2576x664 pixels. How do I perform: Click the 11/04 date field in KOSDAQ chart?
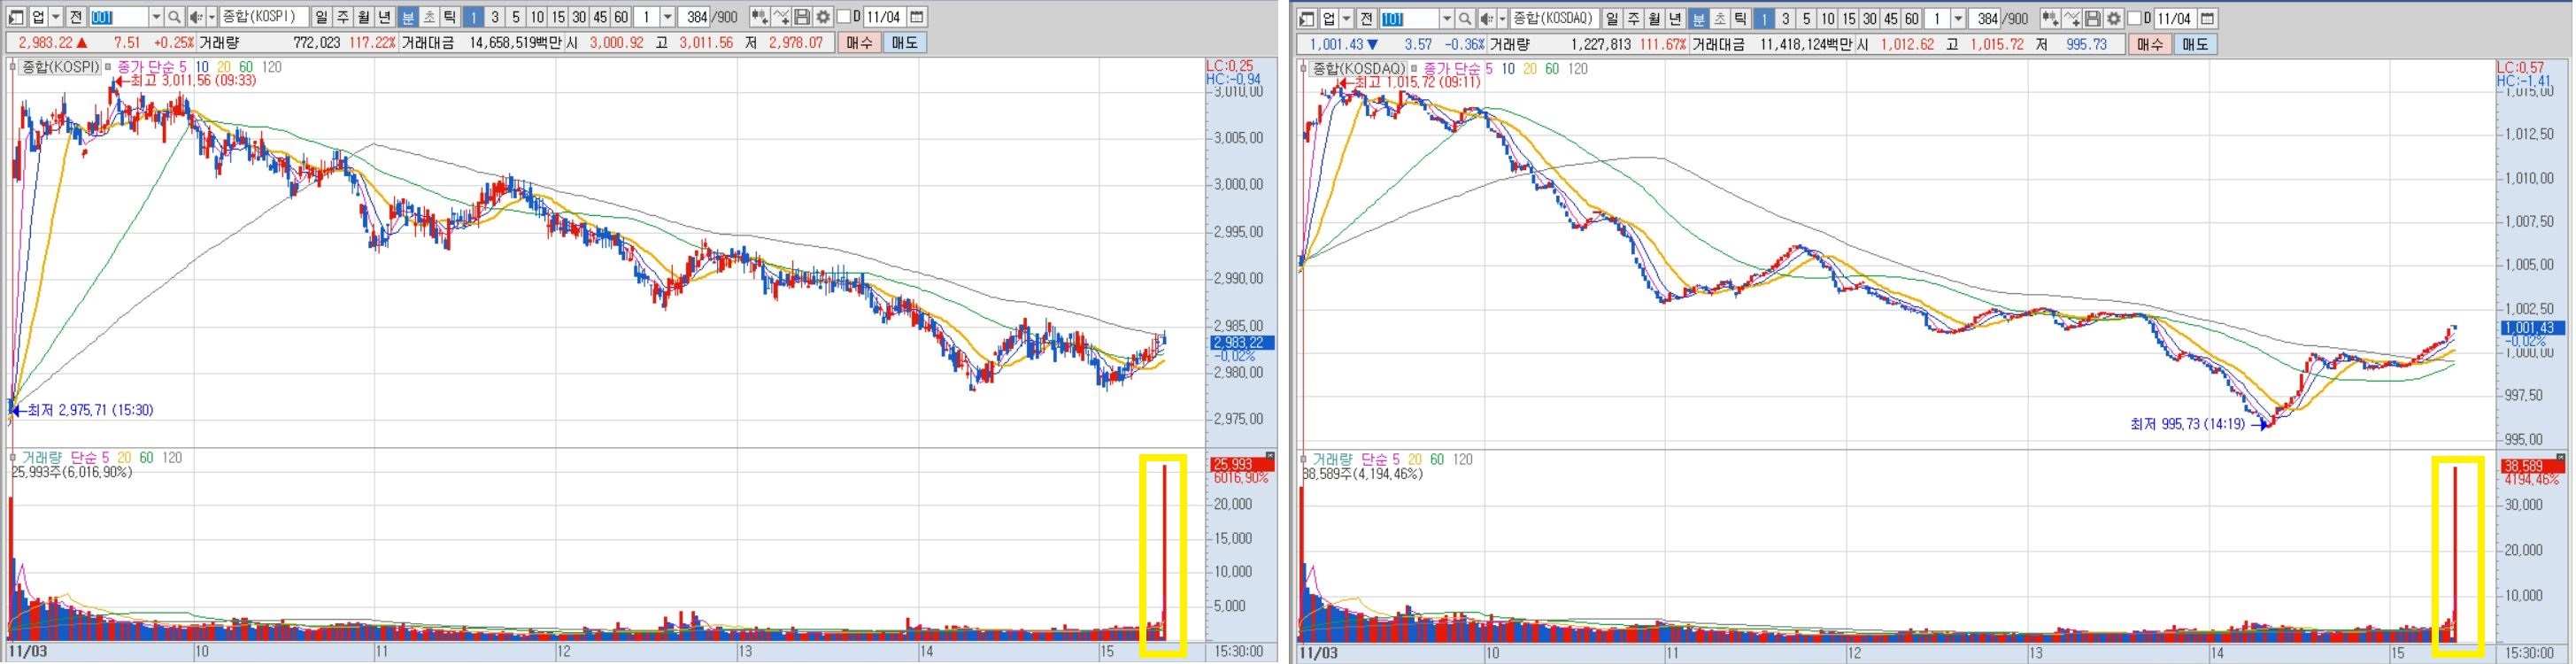(2175, 18)
